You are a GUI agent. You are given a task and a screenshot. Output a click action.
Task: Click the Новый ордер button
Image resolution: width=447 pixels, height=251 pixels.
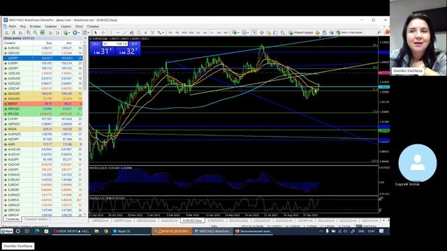(301, 33)
